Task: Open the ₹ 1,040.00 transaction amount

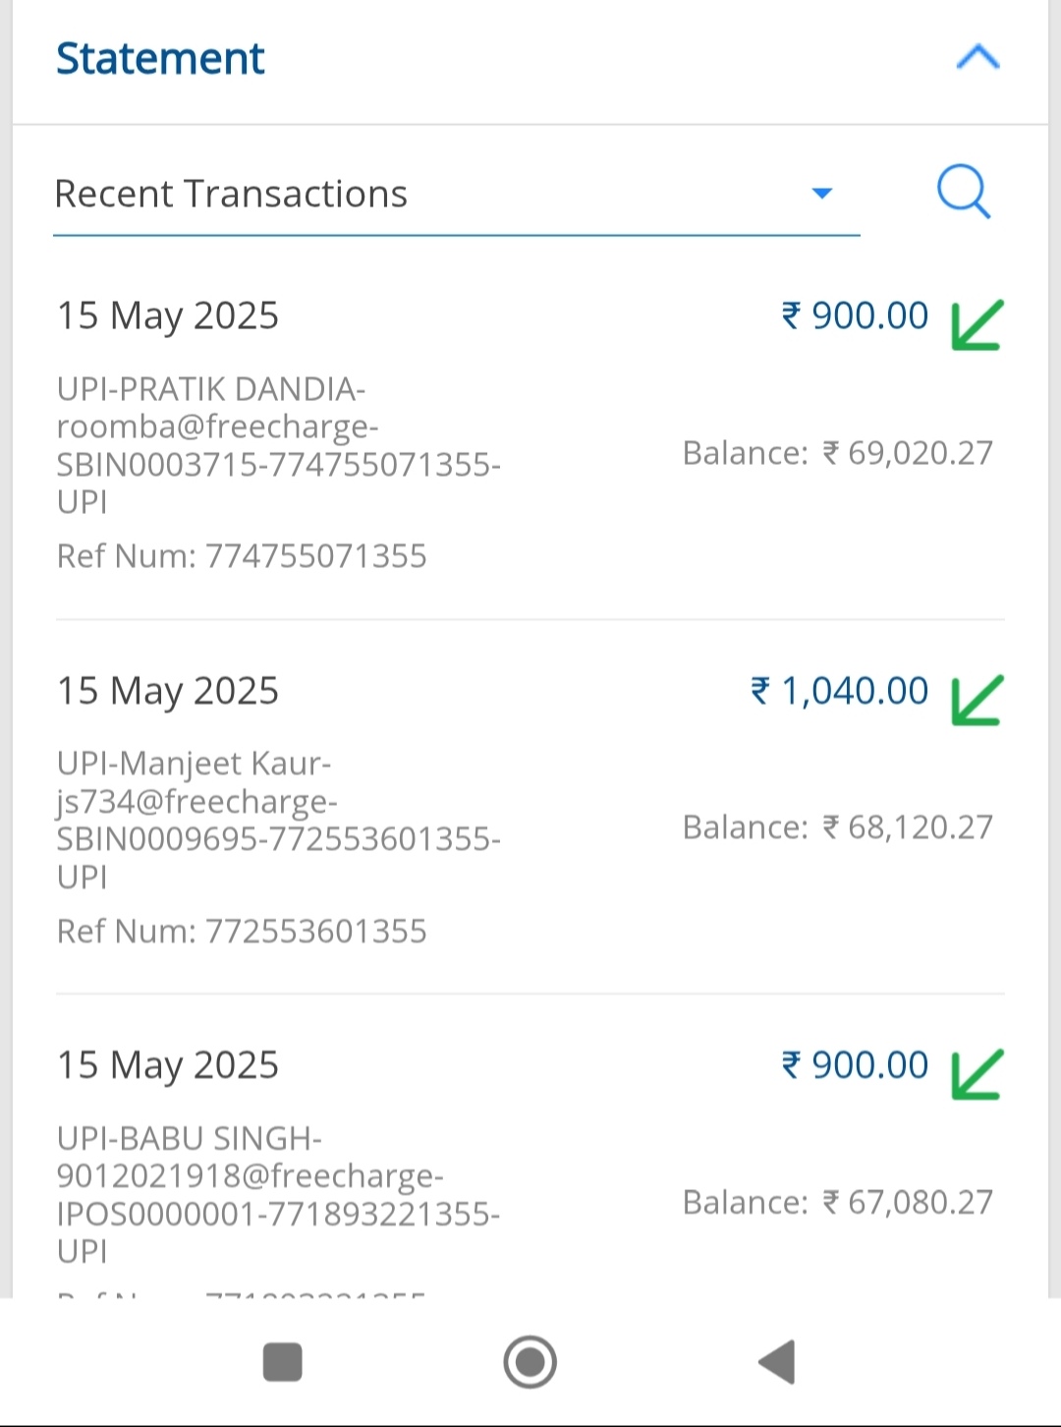Action: [x=840, y=691]
